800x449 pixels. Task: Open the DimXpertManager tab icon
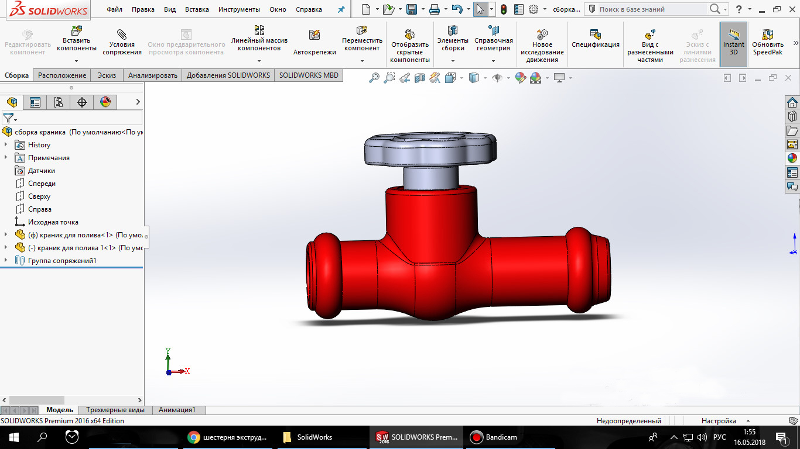point(82,102)
